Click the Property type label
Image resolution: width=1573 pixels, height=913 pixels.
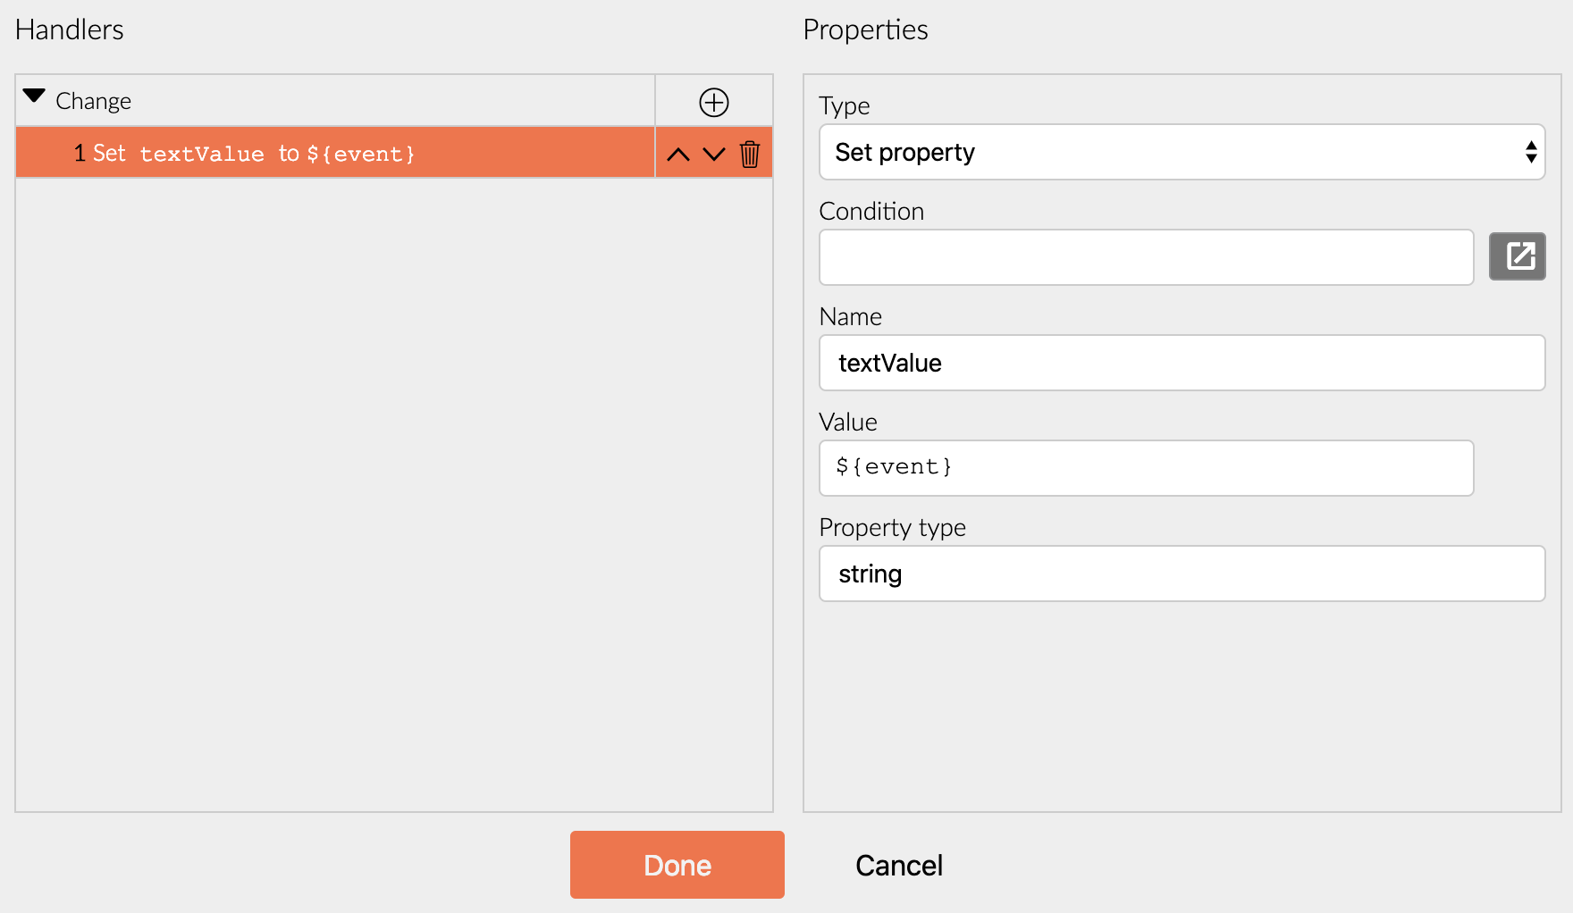point(892,527)
